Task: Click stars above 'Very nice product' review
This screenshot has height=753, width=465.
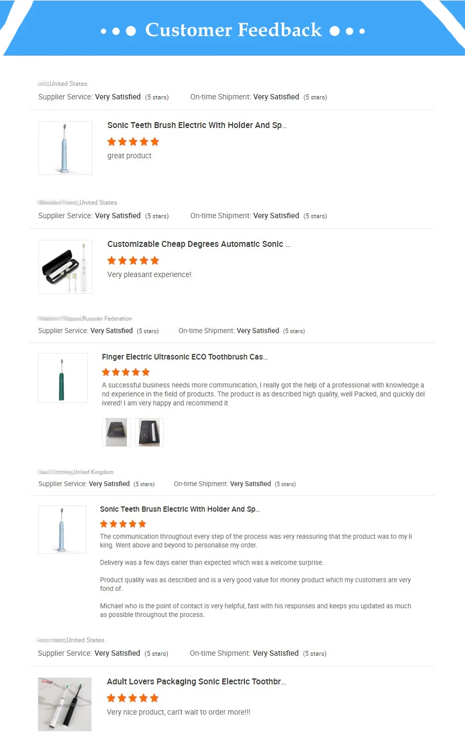Action: point(133,698)
